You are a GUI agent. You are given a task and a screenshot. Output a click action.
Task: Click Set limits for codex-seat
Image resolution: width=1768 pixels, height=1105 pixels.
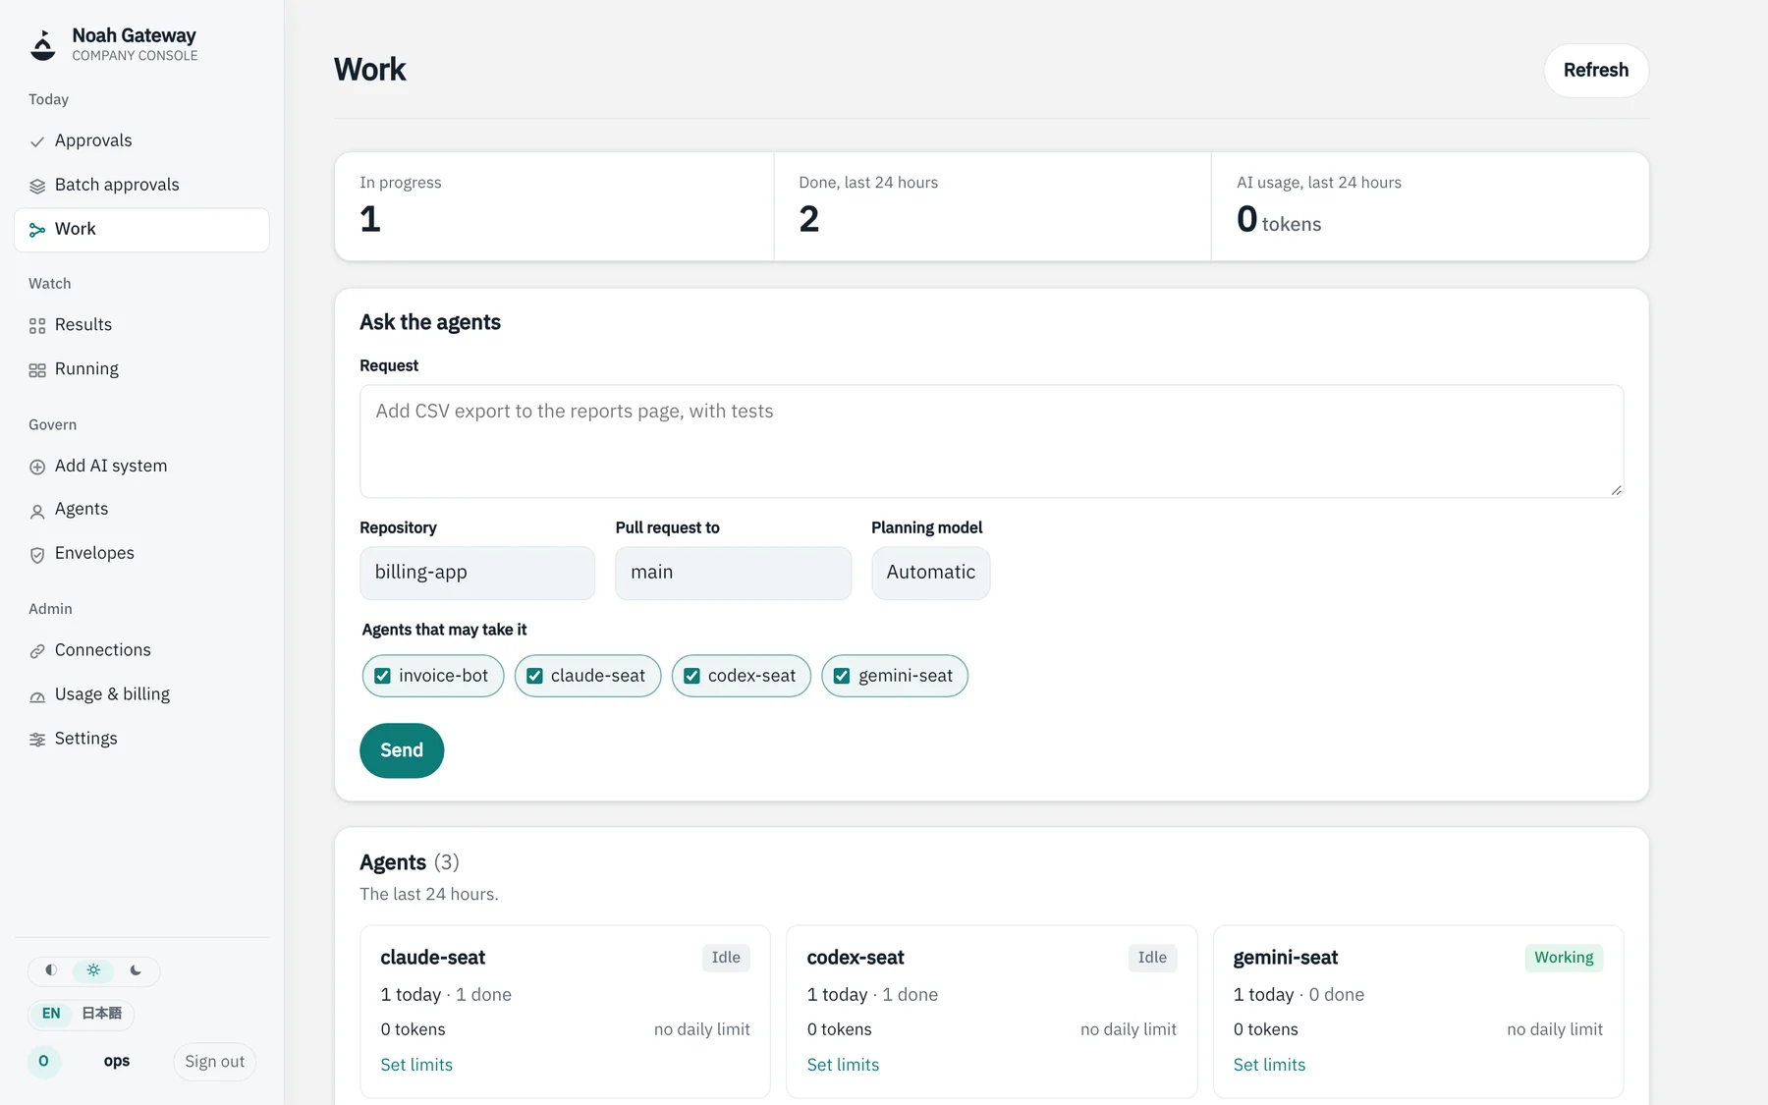point(843,1065)
